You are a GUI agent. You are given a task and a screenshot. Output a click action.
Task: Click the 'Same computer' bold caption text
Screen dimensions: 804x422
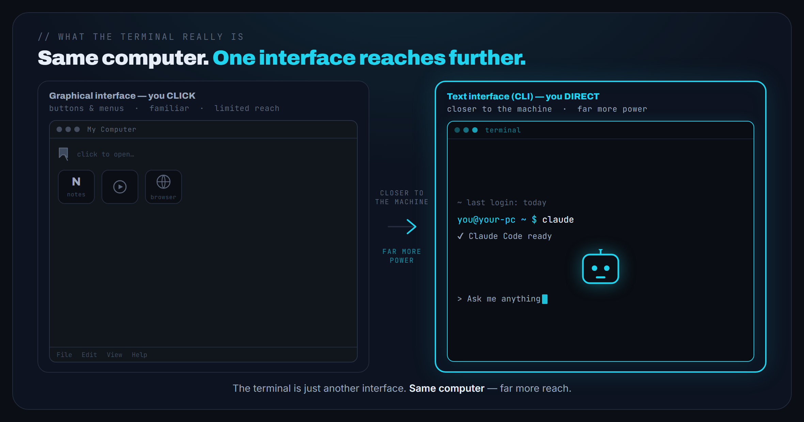click(447, 388)
